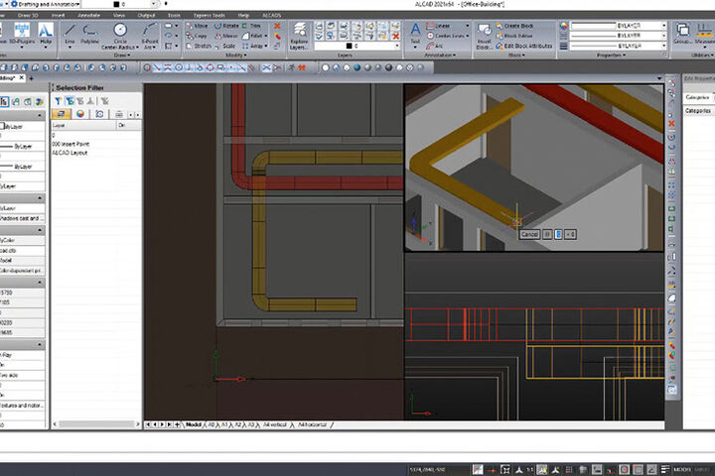Screen dimensions: 715x476
Task: Toggle the first snap icon in status bar
Action: click(478, 470)
